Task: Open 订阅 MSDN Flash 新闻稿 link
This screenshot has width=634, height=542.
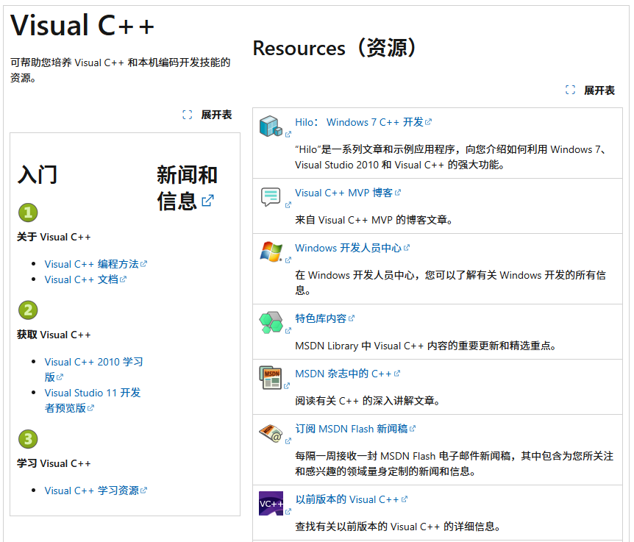Action: click(x=355, y=429)
